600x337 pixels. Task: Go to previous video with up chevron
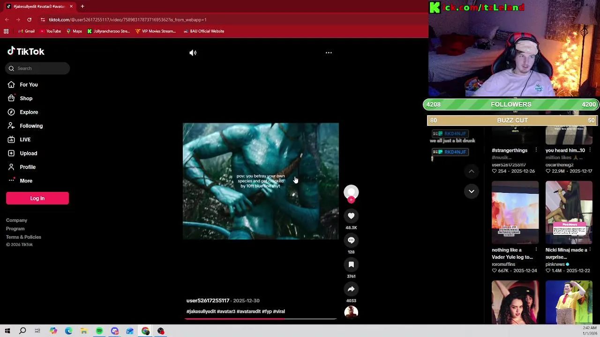(x=472, y=172)
